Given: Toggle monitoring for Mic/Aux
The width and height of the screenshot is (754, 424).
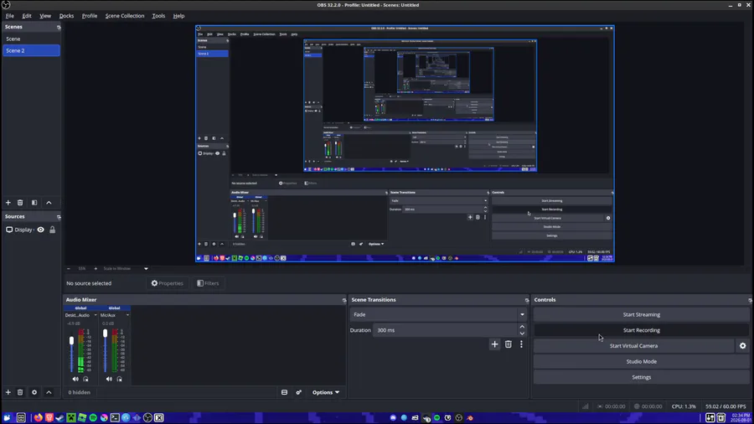Looking at the screenshot, I should pos(119,380).
